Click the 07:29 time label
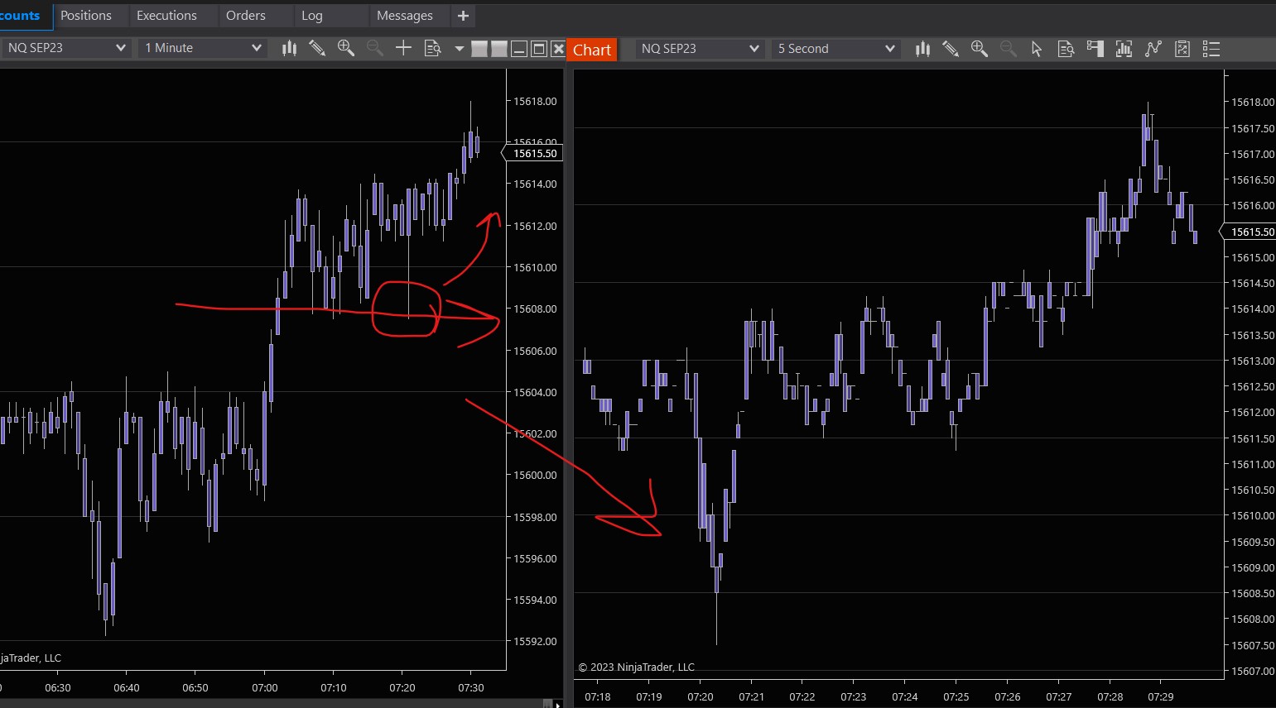The height and width of the screenshot is (708, 1276). point(1161,696)
